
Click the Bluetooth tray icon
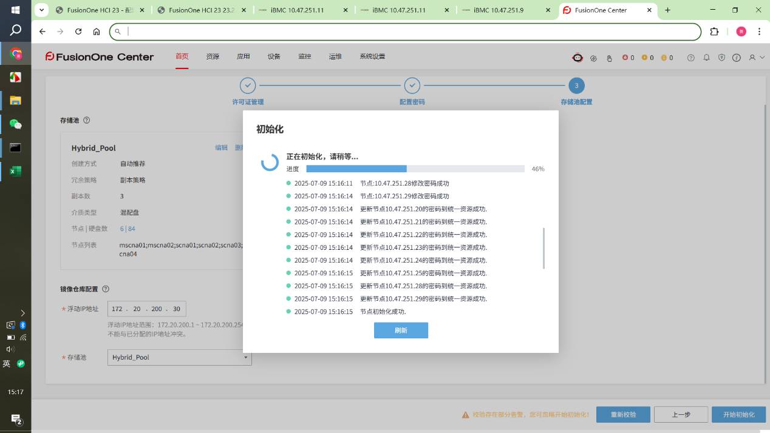coord(23,326)
